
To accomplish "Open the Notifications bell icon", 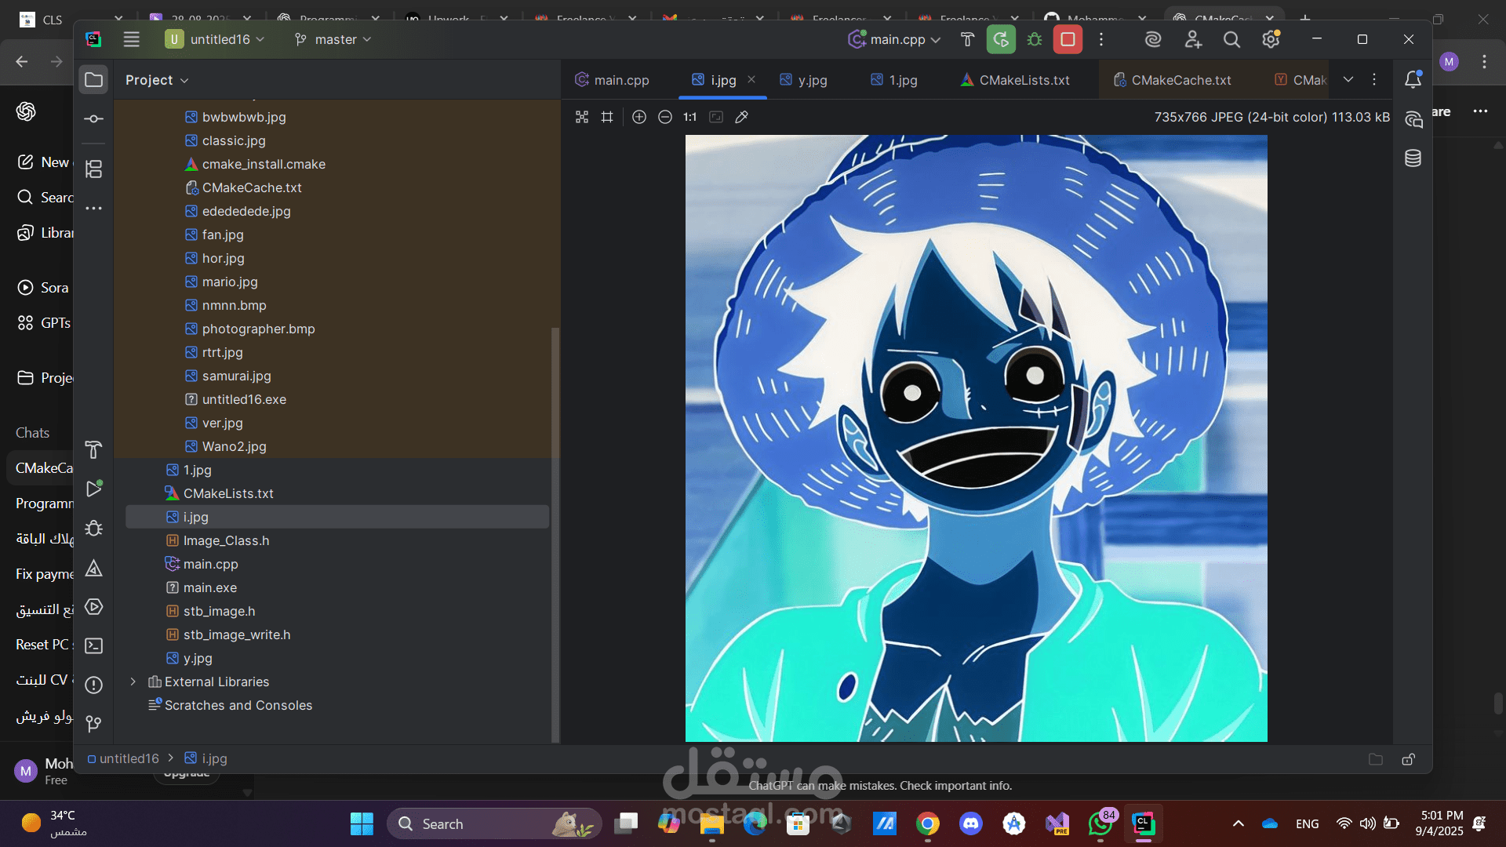I will coord(1413,79).
